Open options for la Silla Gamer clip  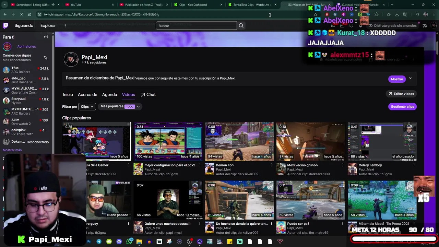[x=129, y=165]
